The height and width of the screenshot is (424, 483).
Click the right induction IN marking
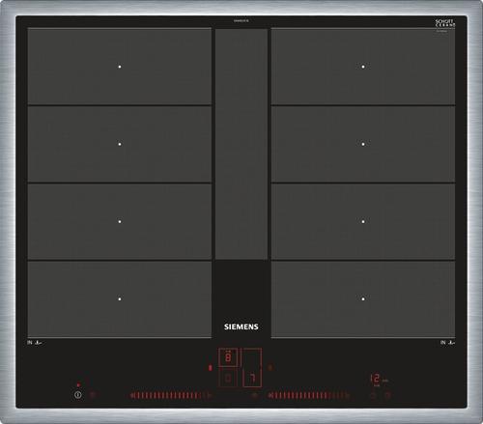click(x=448, y=343)
